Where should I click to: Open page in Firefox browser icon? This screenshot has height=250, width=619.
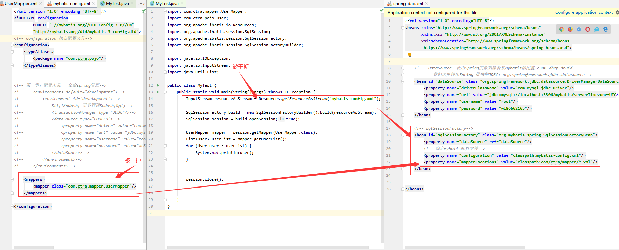click(x=570, y=29)
